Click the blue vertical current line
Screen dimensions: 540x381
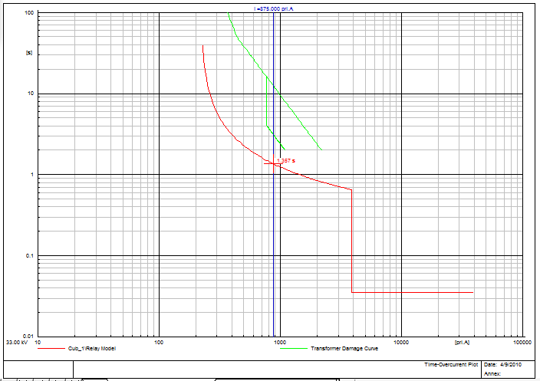(274, 230)
